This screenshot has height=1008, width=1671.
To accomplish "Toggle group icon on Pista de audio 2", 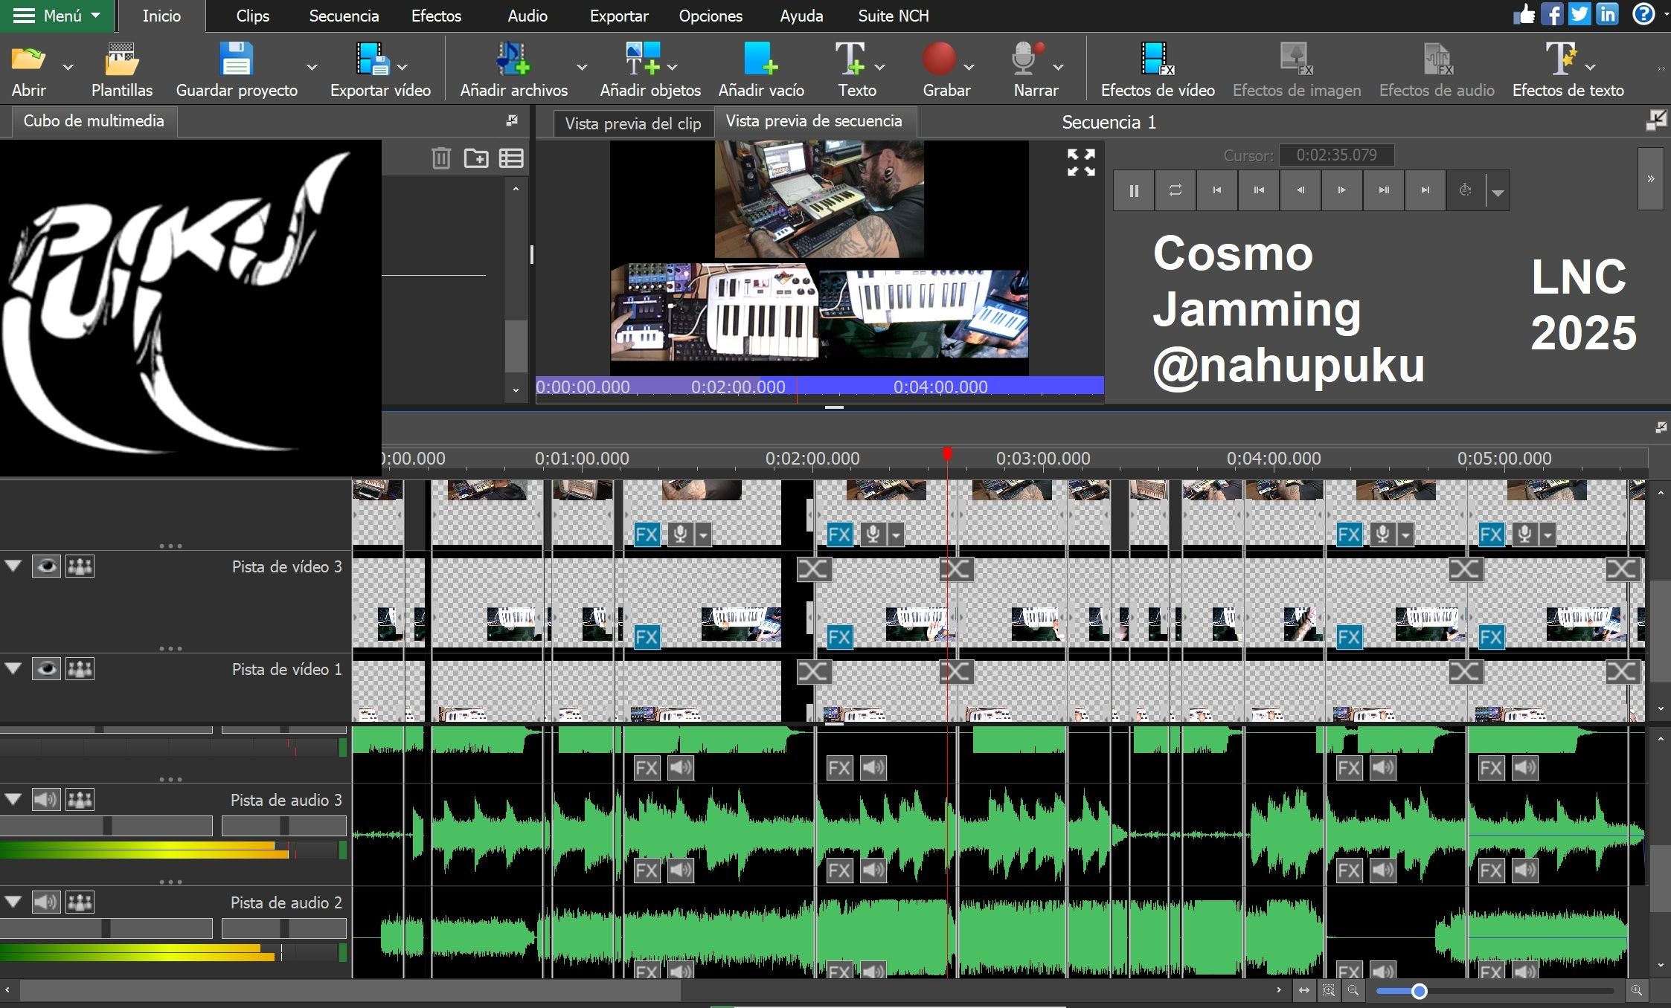I will pos(80,902).
